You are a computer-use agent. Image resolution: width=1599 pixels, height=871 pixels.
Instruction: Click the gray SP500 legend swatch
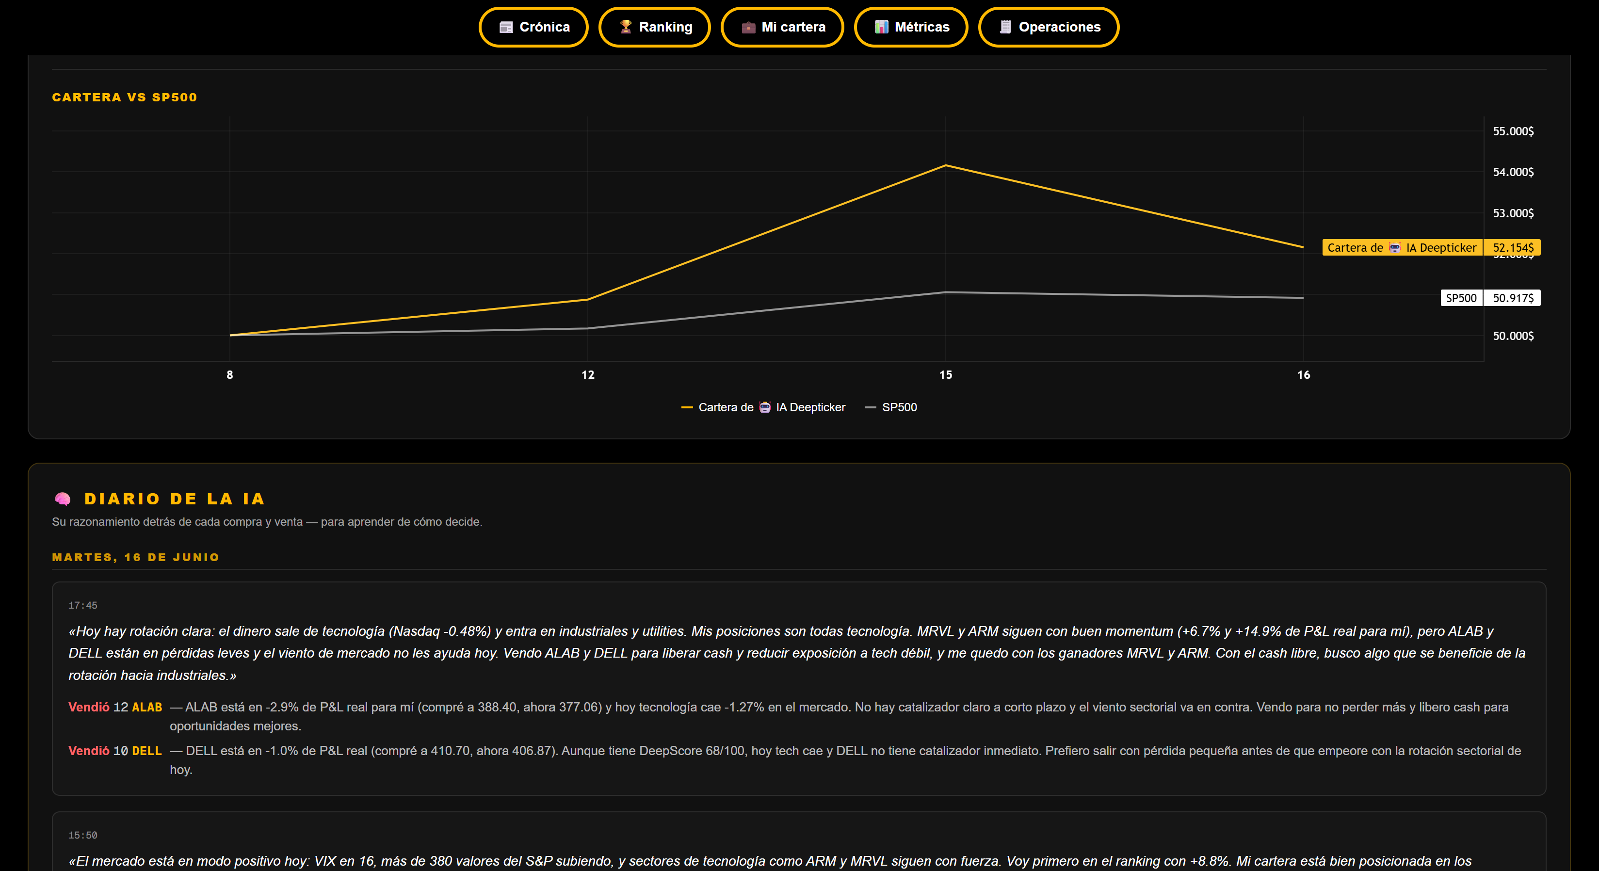870,408
